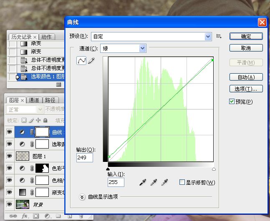
Task: Lock all padlock icon
Action: [x=45, y=120]
